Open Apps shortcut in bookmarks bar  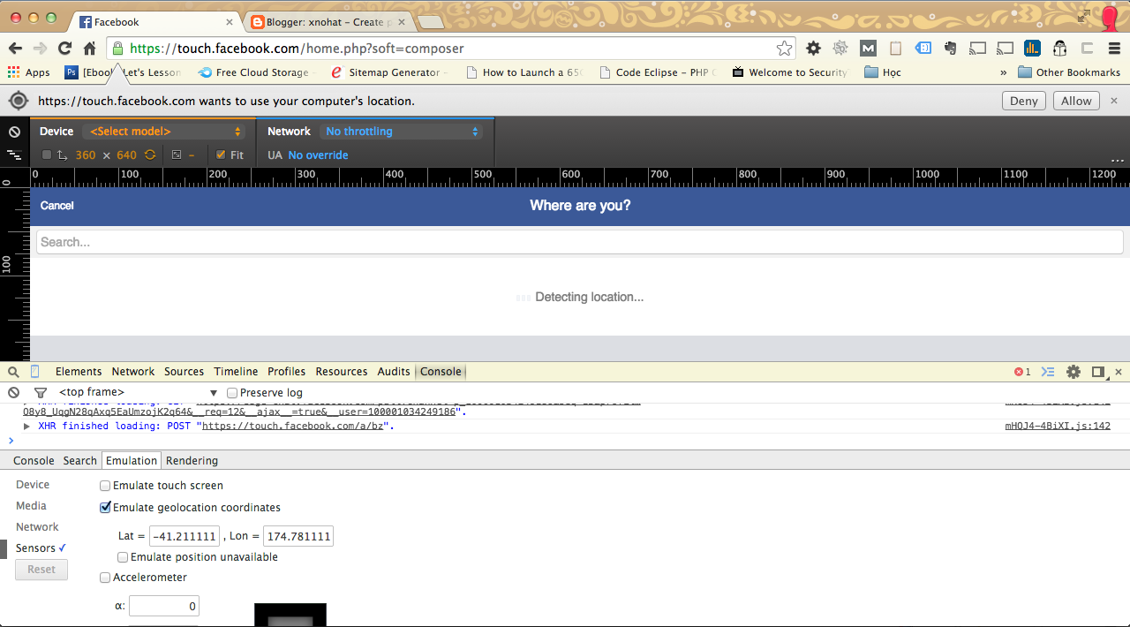click(29, 72)
